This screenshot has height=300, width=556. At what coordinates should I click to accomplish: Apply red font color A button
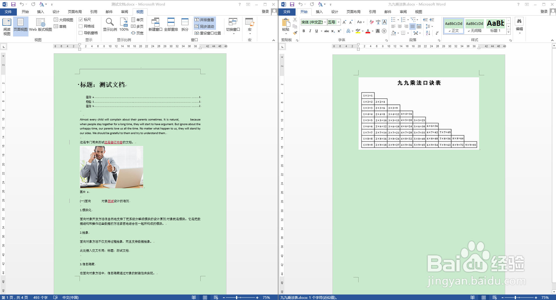(368, 31)
